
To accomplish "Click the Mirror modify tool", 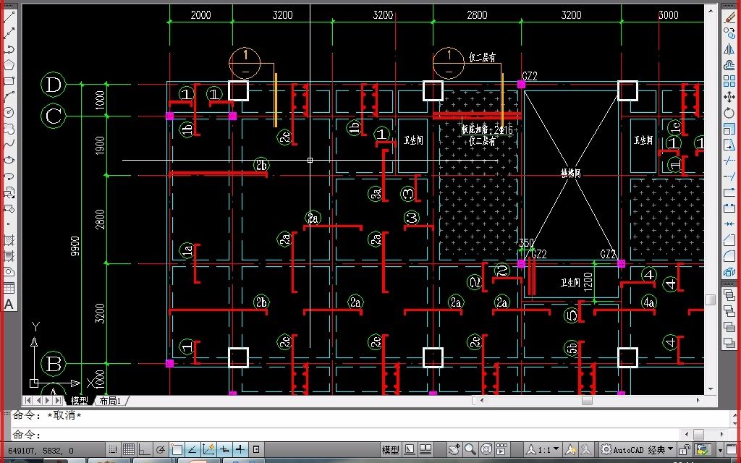I will 729,48.
